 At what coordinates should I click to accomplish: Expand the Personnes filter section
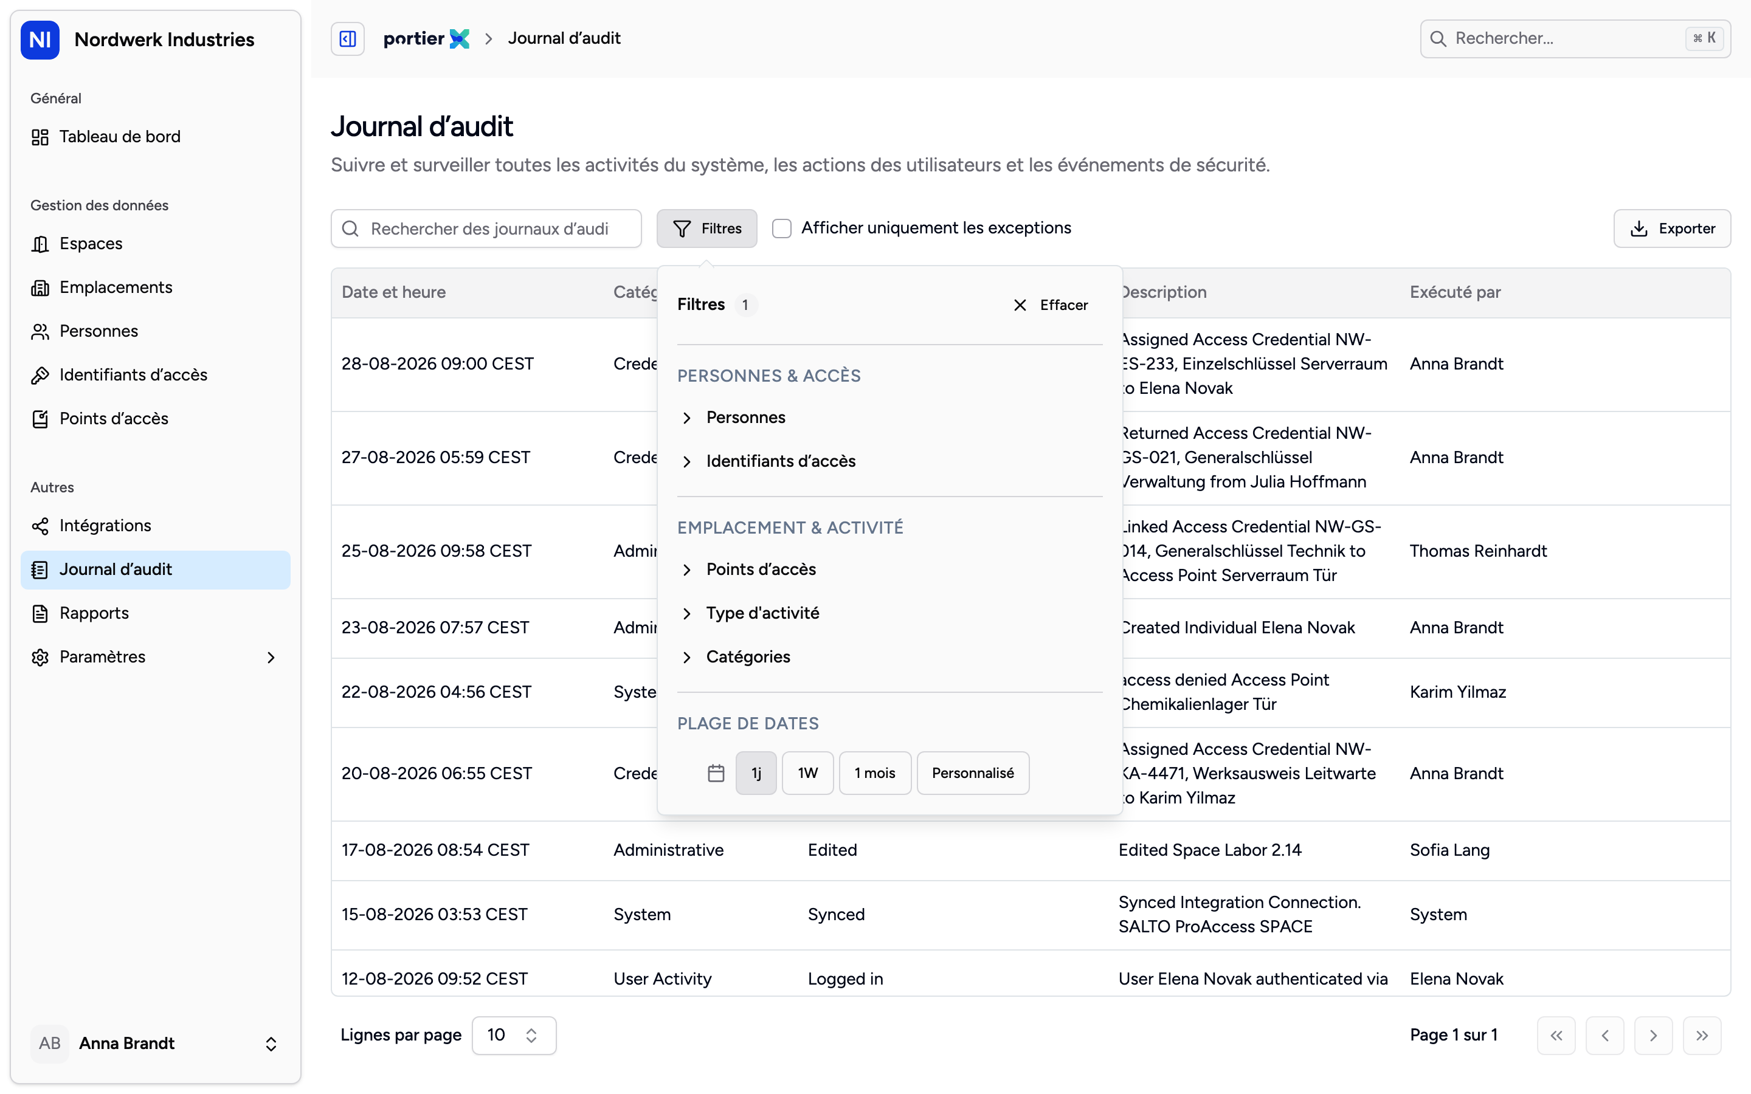click(889, 418)
